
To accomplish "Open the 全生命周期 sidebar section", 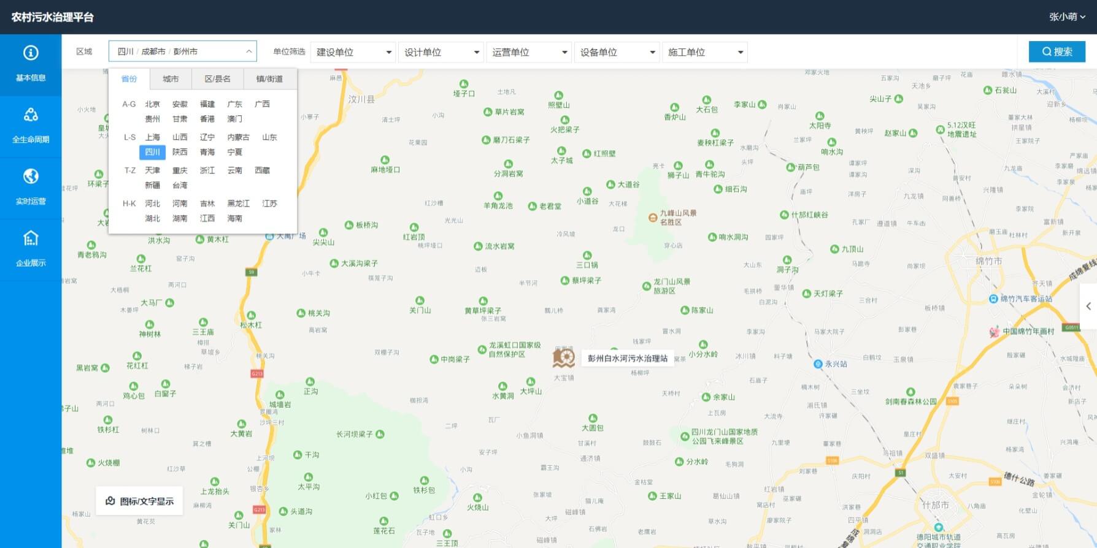I will [31, 126].
